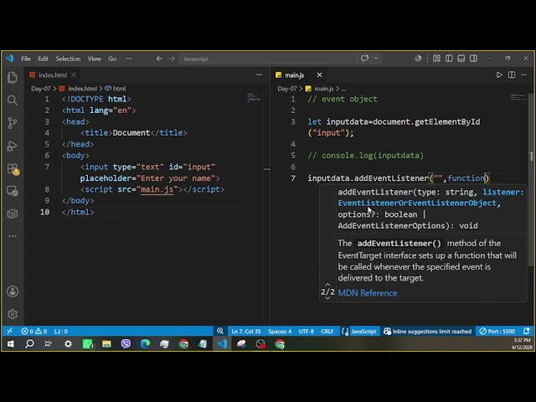Open more actions for index.html editor group
The width and height of the screenshot is (536, 402).
pos(259,75)
